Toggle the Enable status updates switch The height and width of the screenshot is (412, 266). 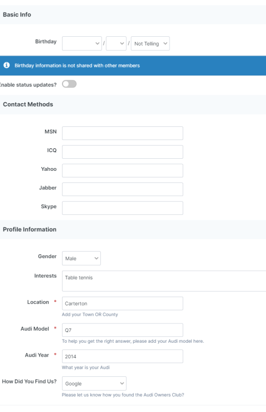[x=69, y=84]
